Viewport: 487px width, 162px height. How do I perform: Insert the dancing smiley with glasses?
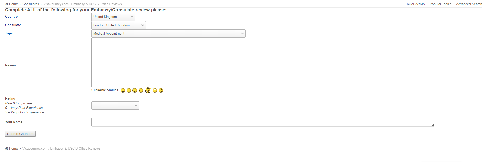click(x=148, y=90)
